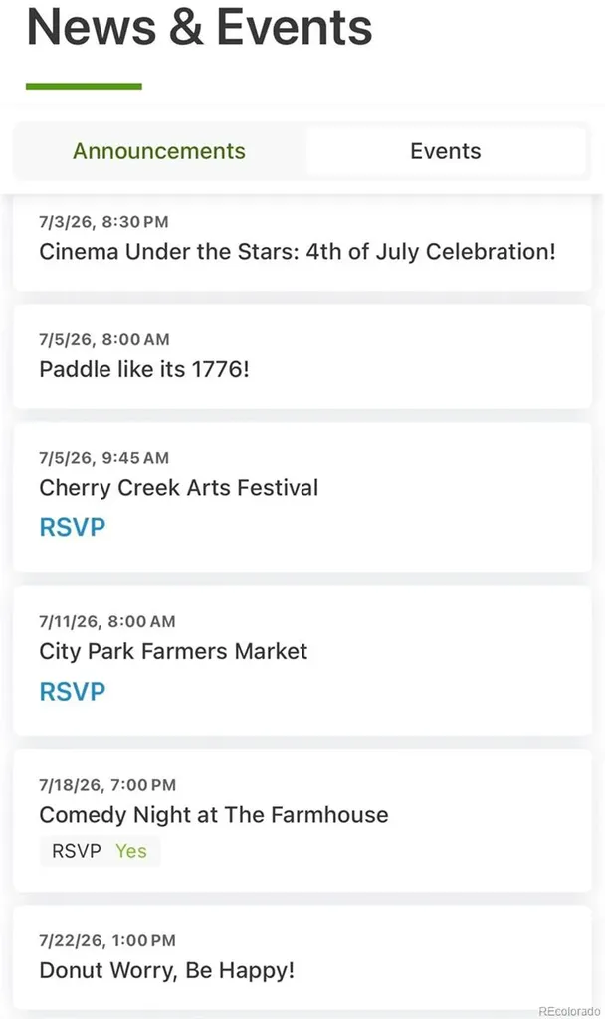
Task: Open the Events tab
Action: pos(446,151)
